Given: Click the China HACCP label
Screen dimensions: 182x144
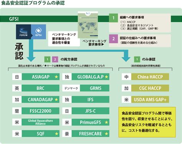Looking at the screenshot, I should [150, 77].
